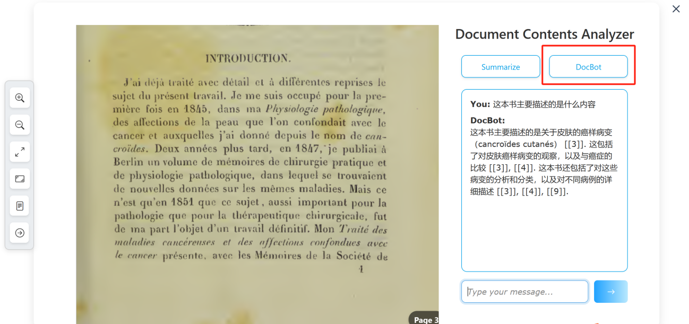Click the 'DocBot:' reply label
The width and height of the screenshot is (689, 324).
point(488,120)
